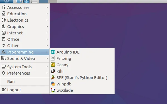Image resolution: width=167 pixels, height=104 pixels.
Task: Click the Logout user icon
Action: click(x=4, y=90)
